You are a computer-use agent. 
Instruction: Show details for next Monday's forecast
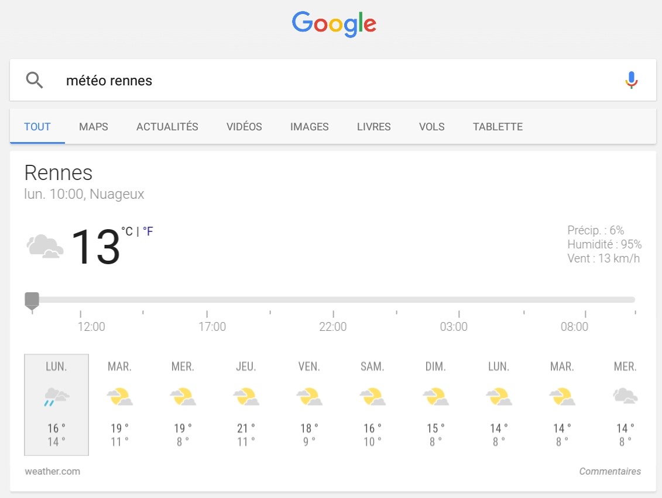498,403
